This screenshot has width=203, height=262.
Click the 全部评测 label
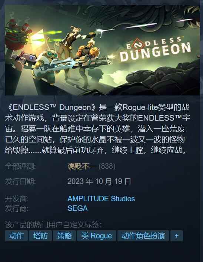click(x=20, y=167)
